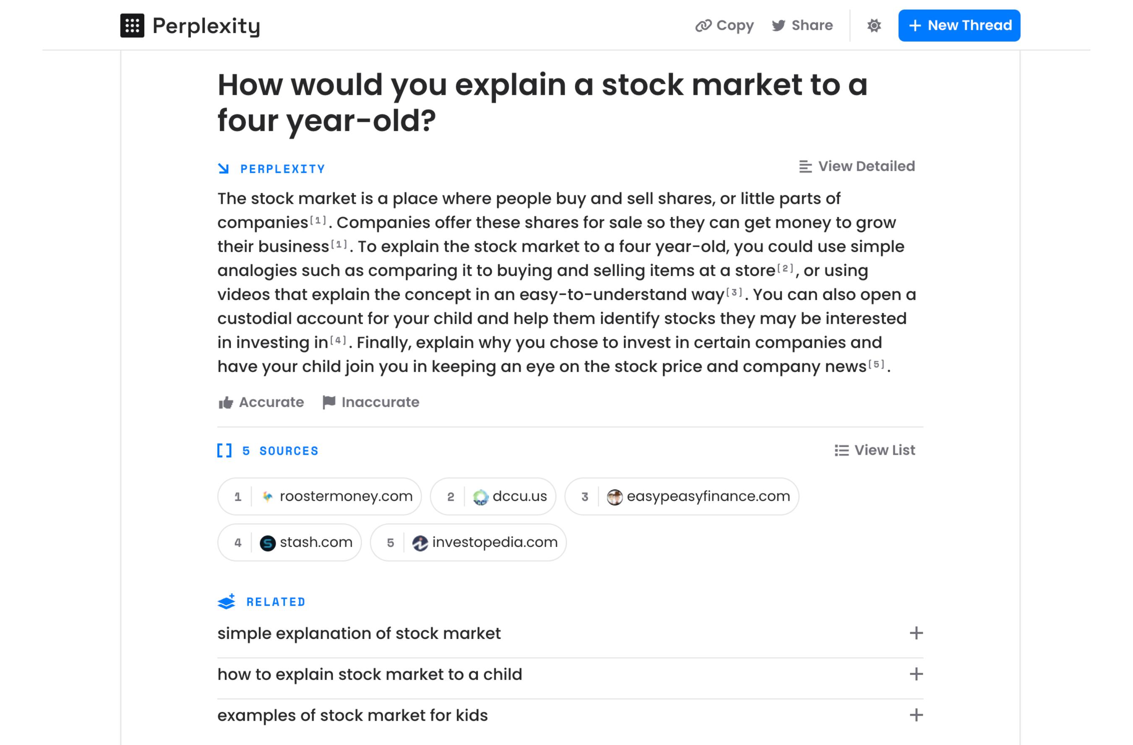This screenshot has height=745, width=1133.
Task: Copy the thread link
Action: [724, 26]
